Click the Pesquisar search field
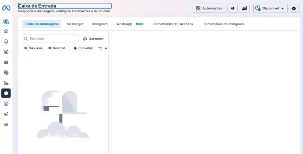 (x=50, y=39)
